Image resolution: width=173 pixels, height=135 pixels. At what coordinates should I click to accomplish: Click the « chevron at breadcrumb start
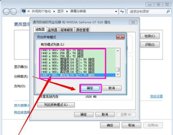coord(28,11)
